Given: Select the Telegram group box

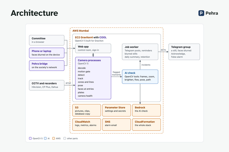Looking at the screenshot, I should click(x=184, y=52).
